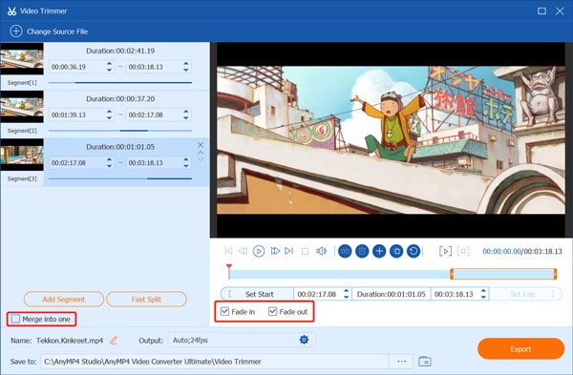Decrease Segment[2] end time 00:02:17.08
The height and width of the screenshot is (375, 573).
tap(186, 117)
